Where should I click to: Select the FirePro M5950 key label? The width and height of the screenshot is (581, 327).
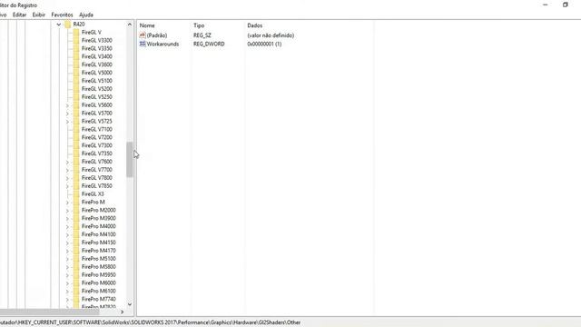coord(99,275)
